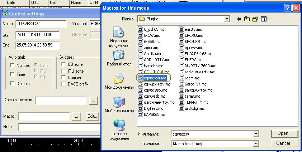Click the dialog Help question mark

(x=288, y=8)
